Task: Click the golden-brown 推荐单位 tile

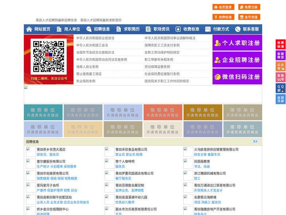Action: click(203, 112)
